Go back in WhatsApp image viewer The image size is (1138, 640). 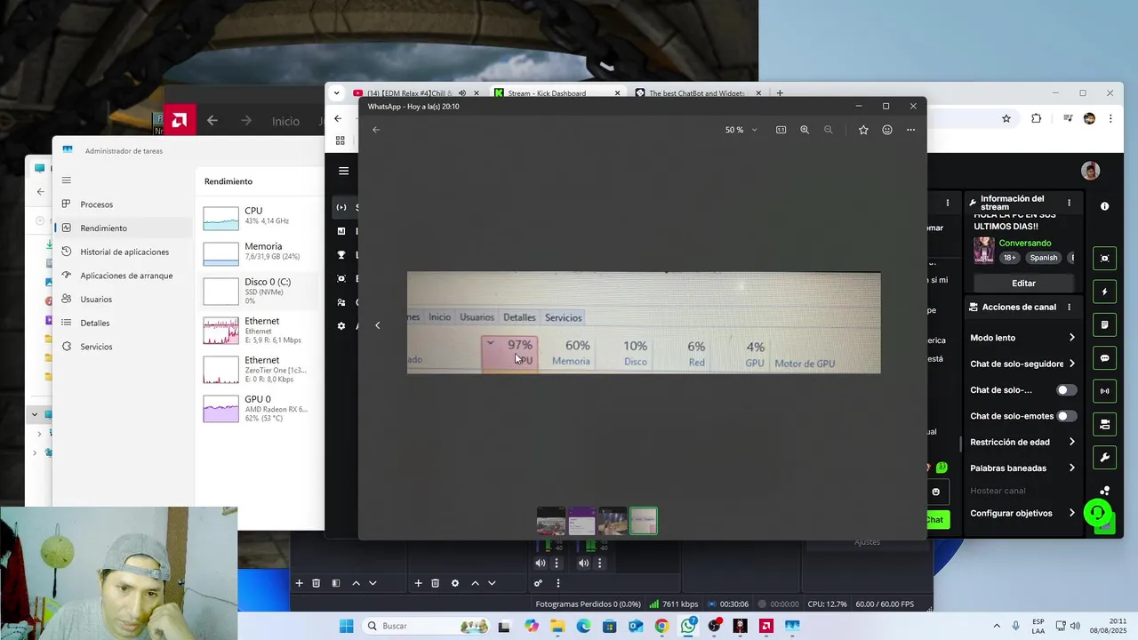point(376,130)
